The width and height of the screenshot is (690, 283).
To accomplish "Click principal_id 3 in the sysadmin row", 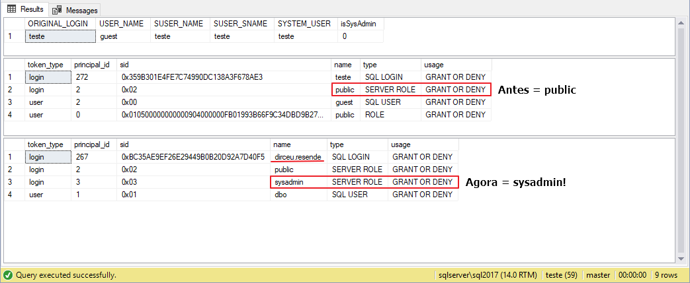I will pyautogui.click(x=95, y=181).
